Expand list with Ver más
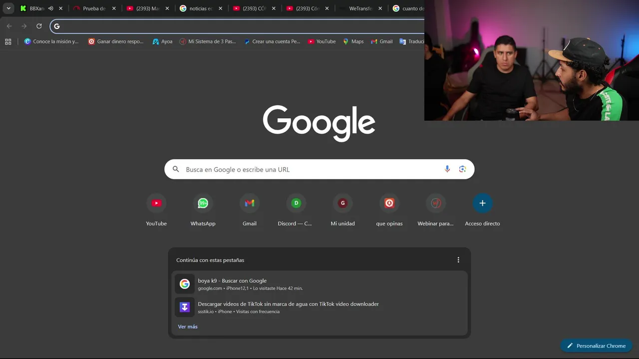The width and height of the screenshot is (639, 359). 188,327
